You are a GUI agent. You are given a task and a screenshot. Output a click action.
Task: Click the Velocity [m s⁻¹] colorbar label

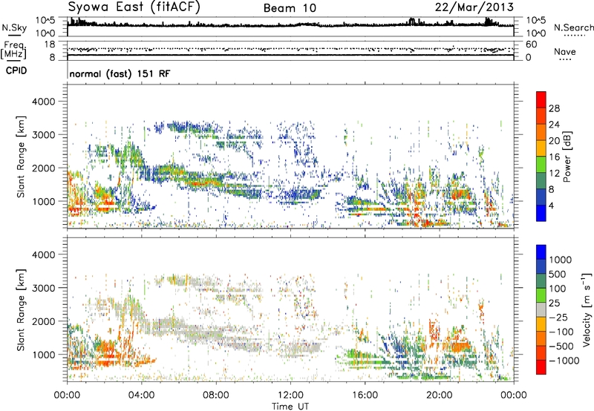[x=587, y=309]
